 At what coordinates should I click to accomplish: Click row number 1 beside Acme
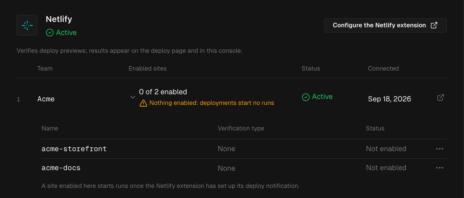tap(18, 99)
